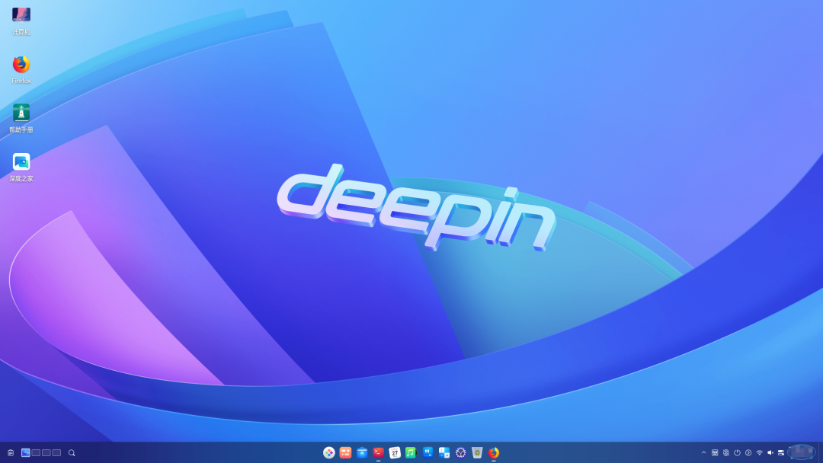The image size is (823, 463).
Task: Switch to the third workspace
Action: [46, 452]
